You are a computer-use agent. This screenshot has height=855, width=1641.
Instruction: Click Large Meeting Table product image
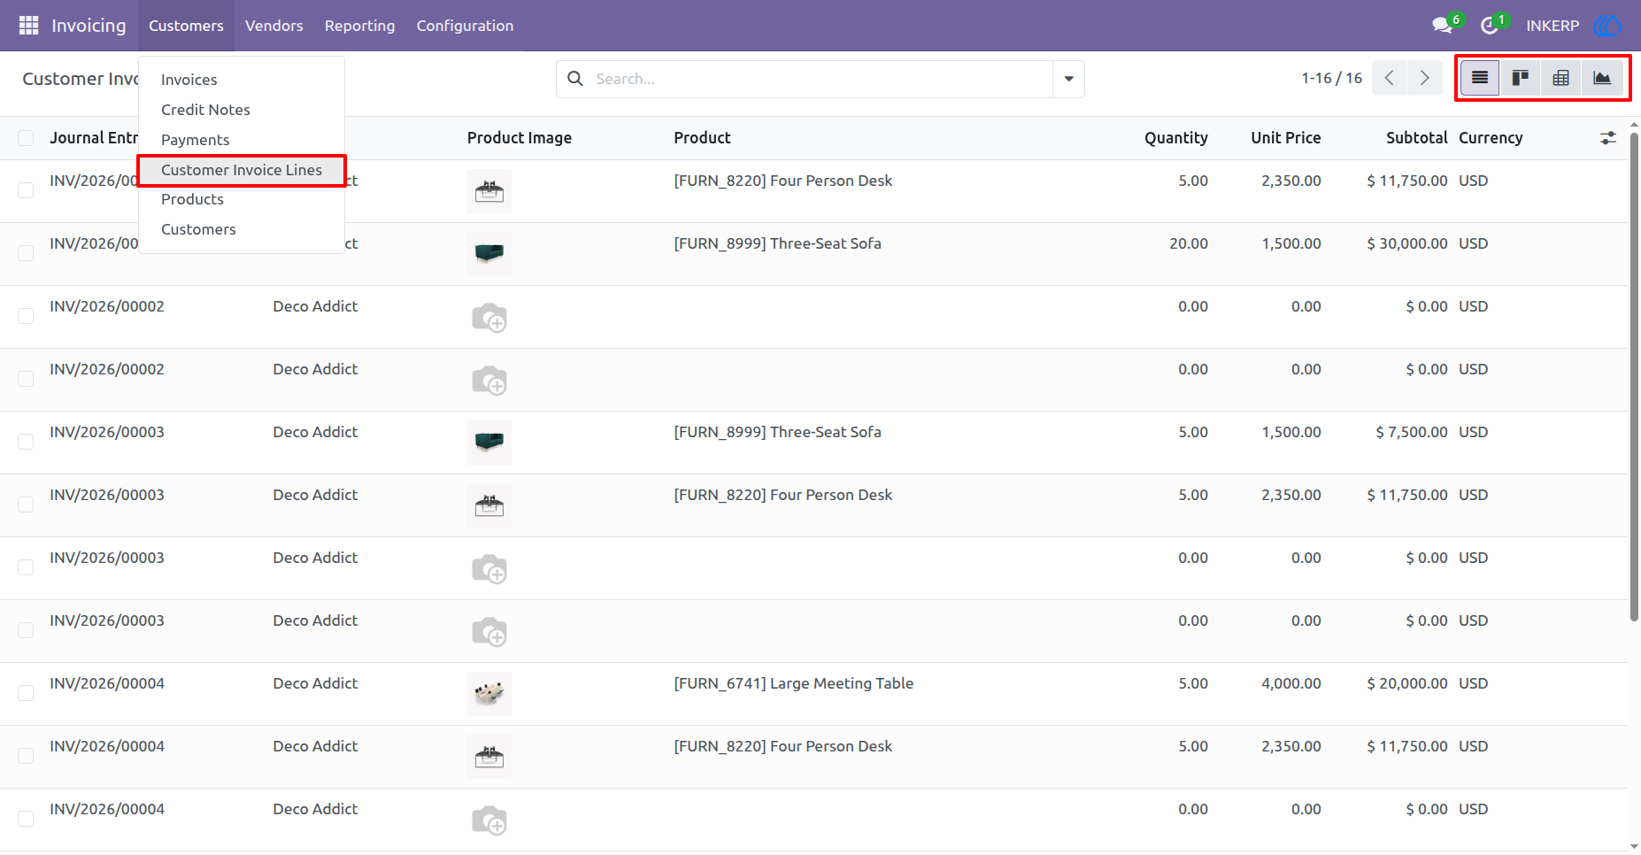(489, 694)
